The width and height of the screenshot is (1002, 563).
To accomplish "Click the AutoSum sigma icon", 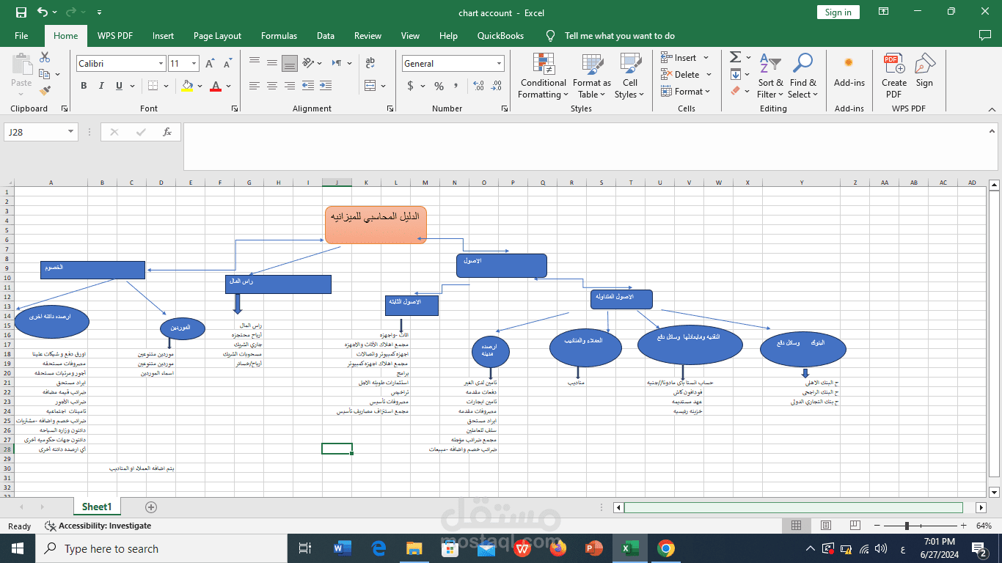I will tap(735, 57).
